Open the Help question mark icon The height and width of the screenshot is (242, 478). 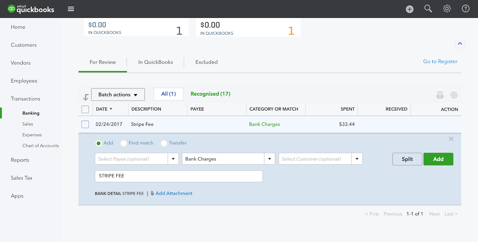[x=465, y=9]
